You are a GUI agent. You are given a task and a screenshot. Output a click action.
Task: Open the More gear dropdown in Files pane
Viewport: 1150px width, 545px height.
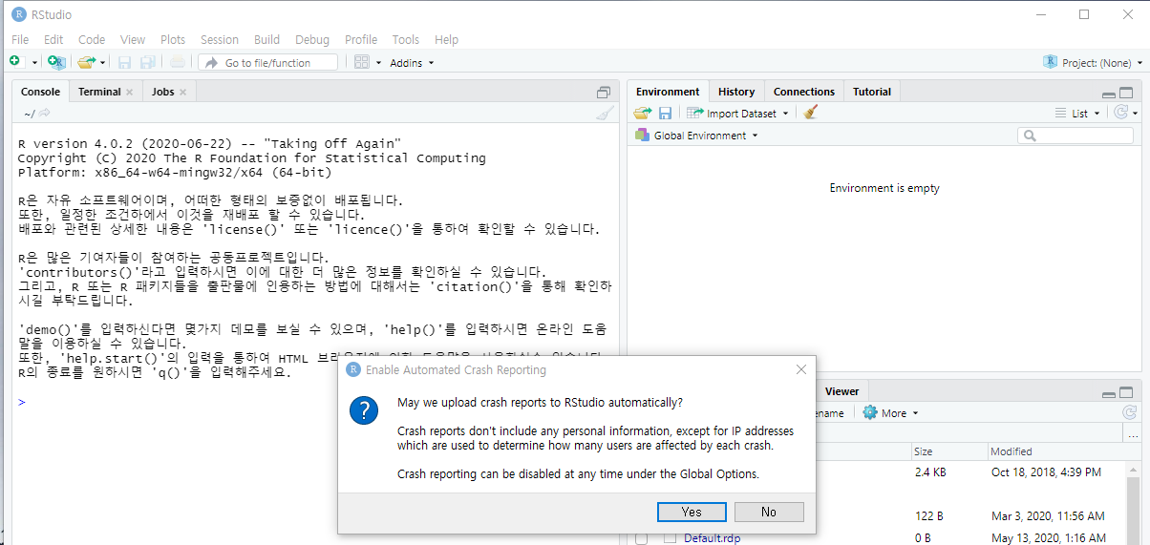pos(889,413)
